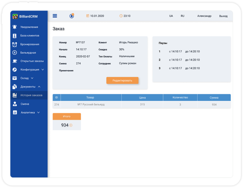This screenshot has height=188, width=243.
Task: Switch language to UA
Action: coord(171,16)
